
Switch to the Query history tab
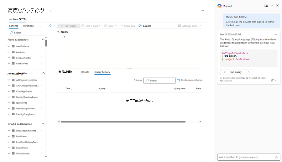point(102,72)
